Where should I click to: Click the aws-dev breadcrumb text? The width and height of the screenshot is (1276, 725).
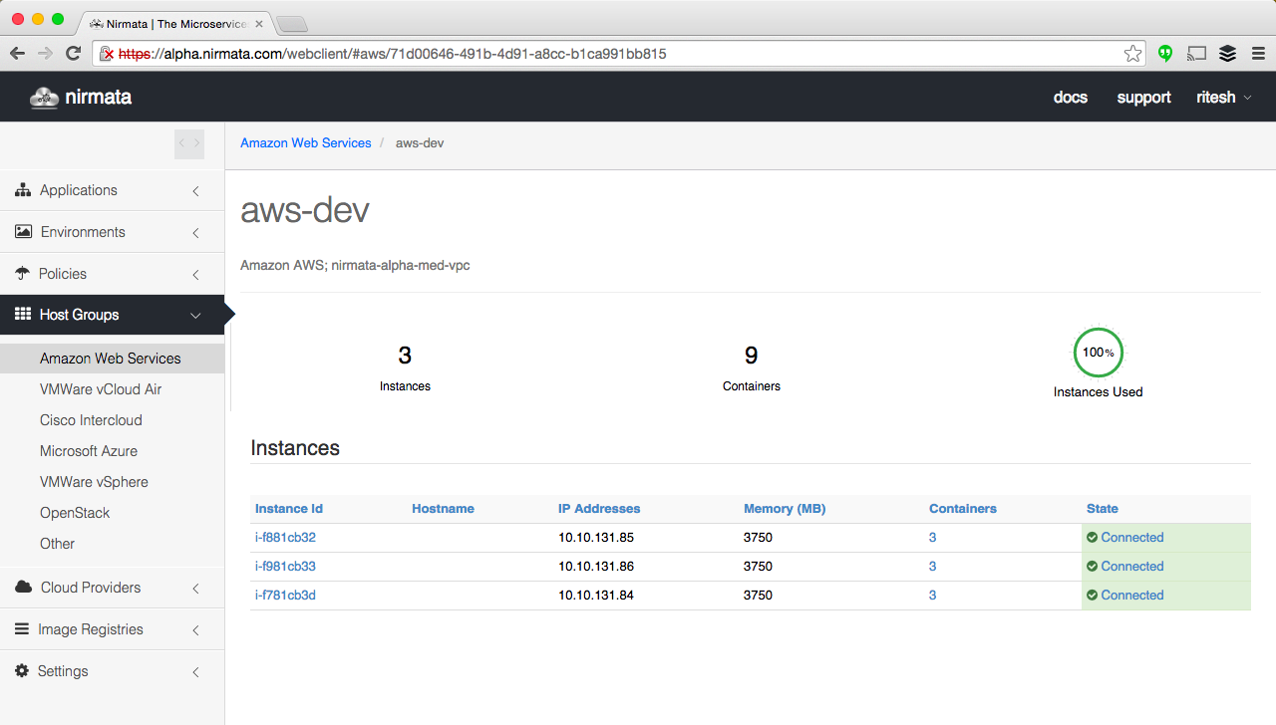tap(420, 143)
